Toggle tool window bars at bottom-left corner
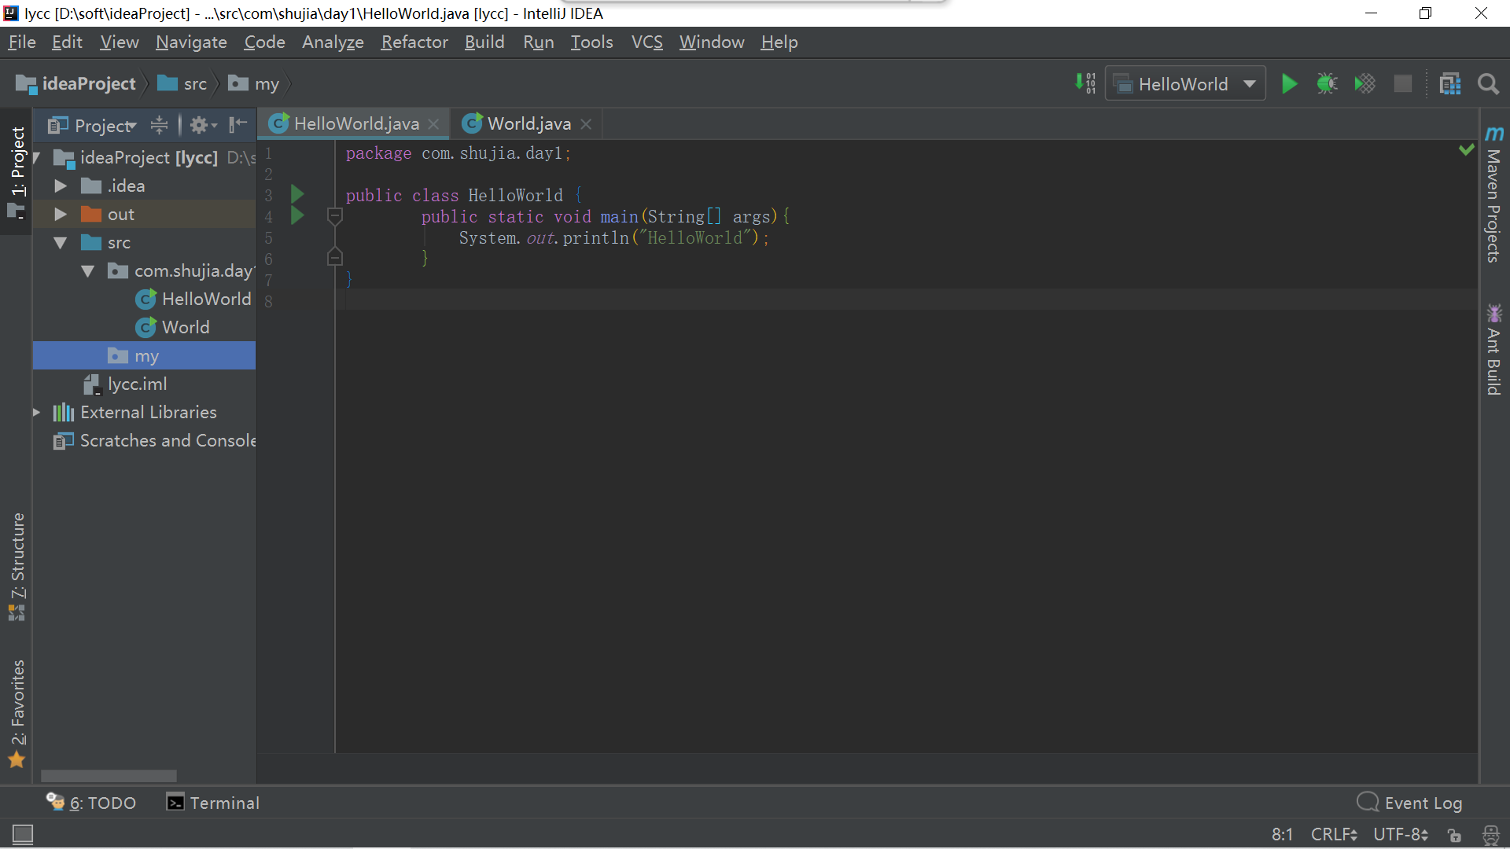 [x=23, y=834]
